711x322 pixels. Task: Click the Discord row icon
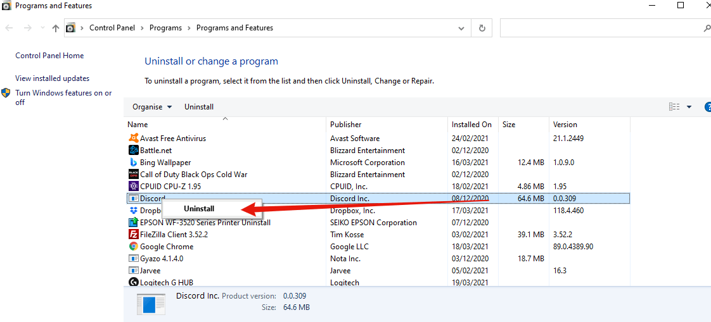coord(133,199)
